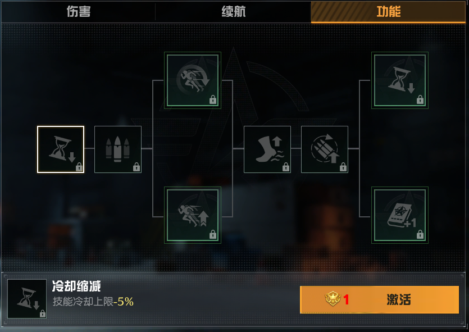Click the lock badge on the boot node
This screenshot has height=332, width=469.
click(286, 167)
